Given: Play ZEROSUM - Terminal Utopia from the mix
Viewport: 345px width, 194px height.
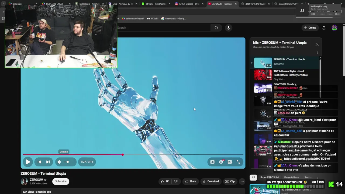Looking at the screenshot, I should [286, 63].
